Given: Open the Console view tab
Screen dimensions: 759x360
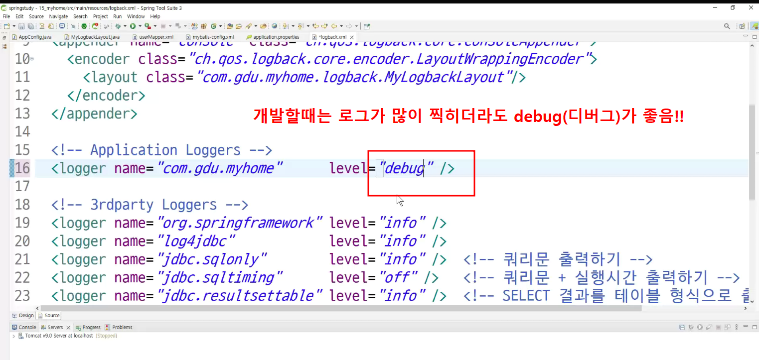Looking at the screenshot, I should 24,327.
